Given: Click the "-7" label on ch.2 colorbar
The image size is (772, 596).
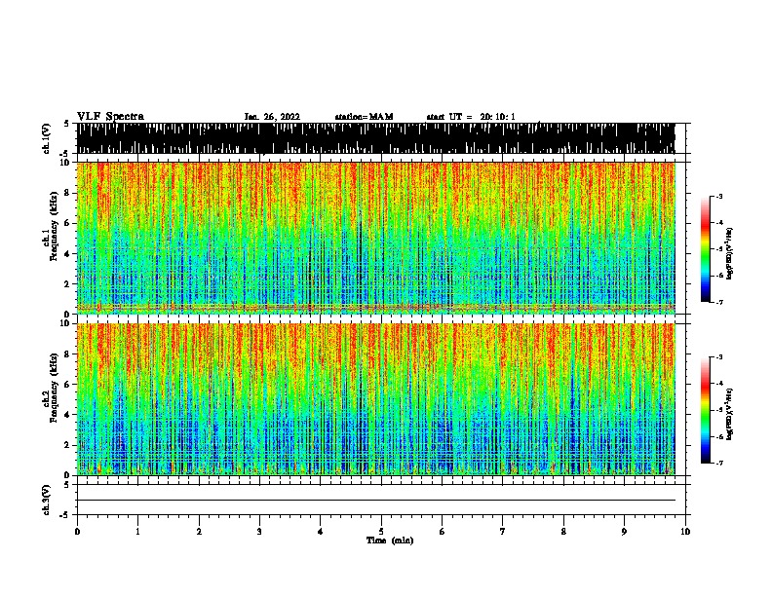Looking at the screenshot, I should [x=719, y=464].
